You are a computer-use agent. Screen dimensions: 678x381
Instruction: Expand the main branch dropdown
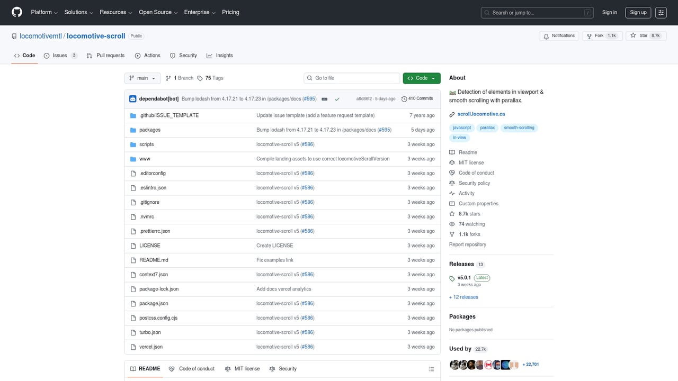[x=142, y=78]
